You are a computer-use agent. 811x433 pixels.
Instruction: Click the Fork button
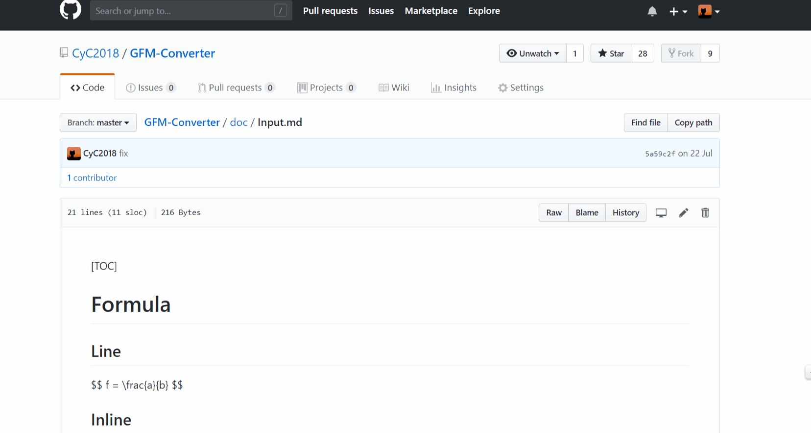[x=681, y=53]
